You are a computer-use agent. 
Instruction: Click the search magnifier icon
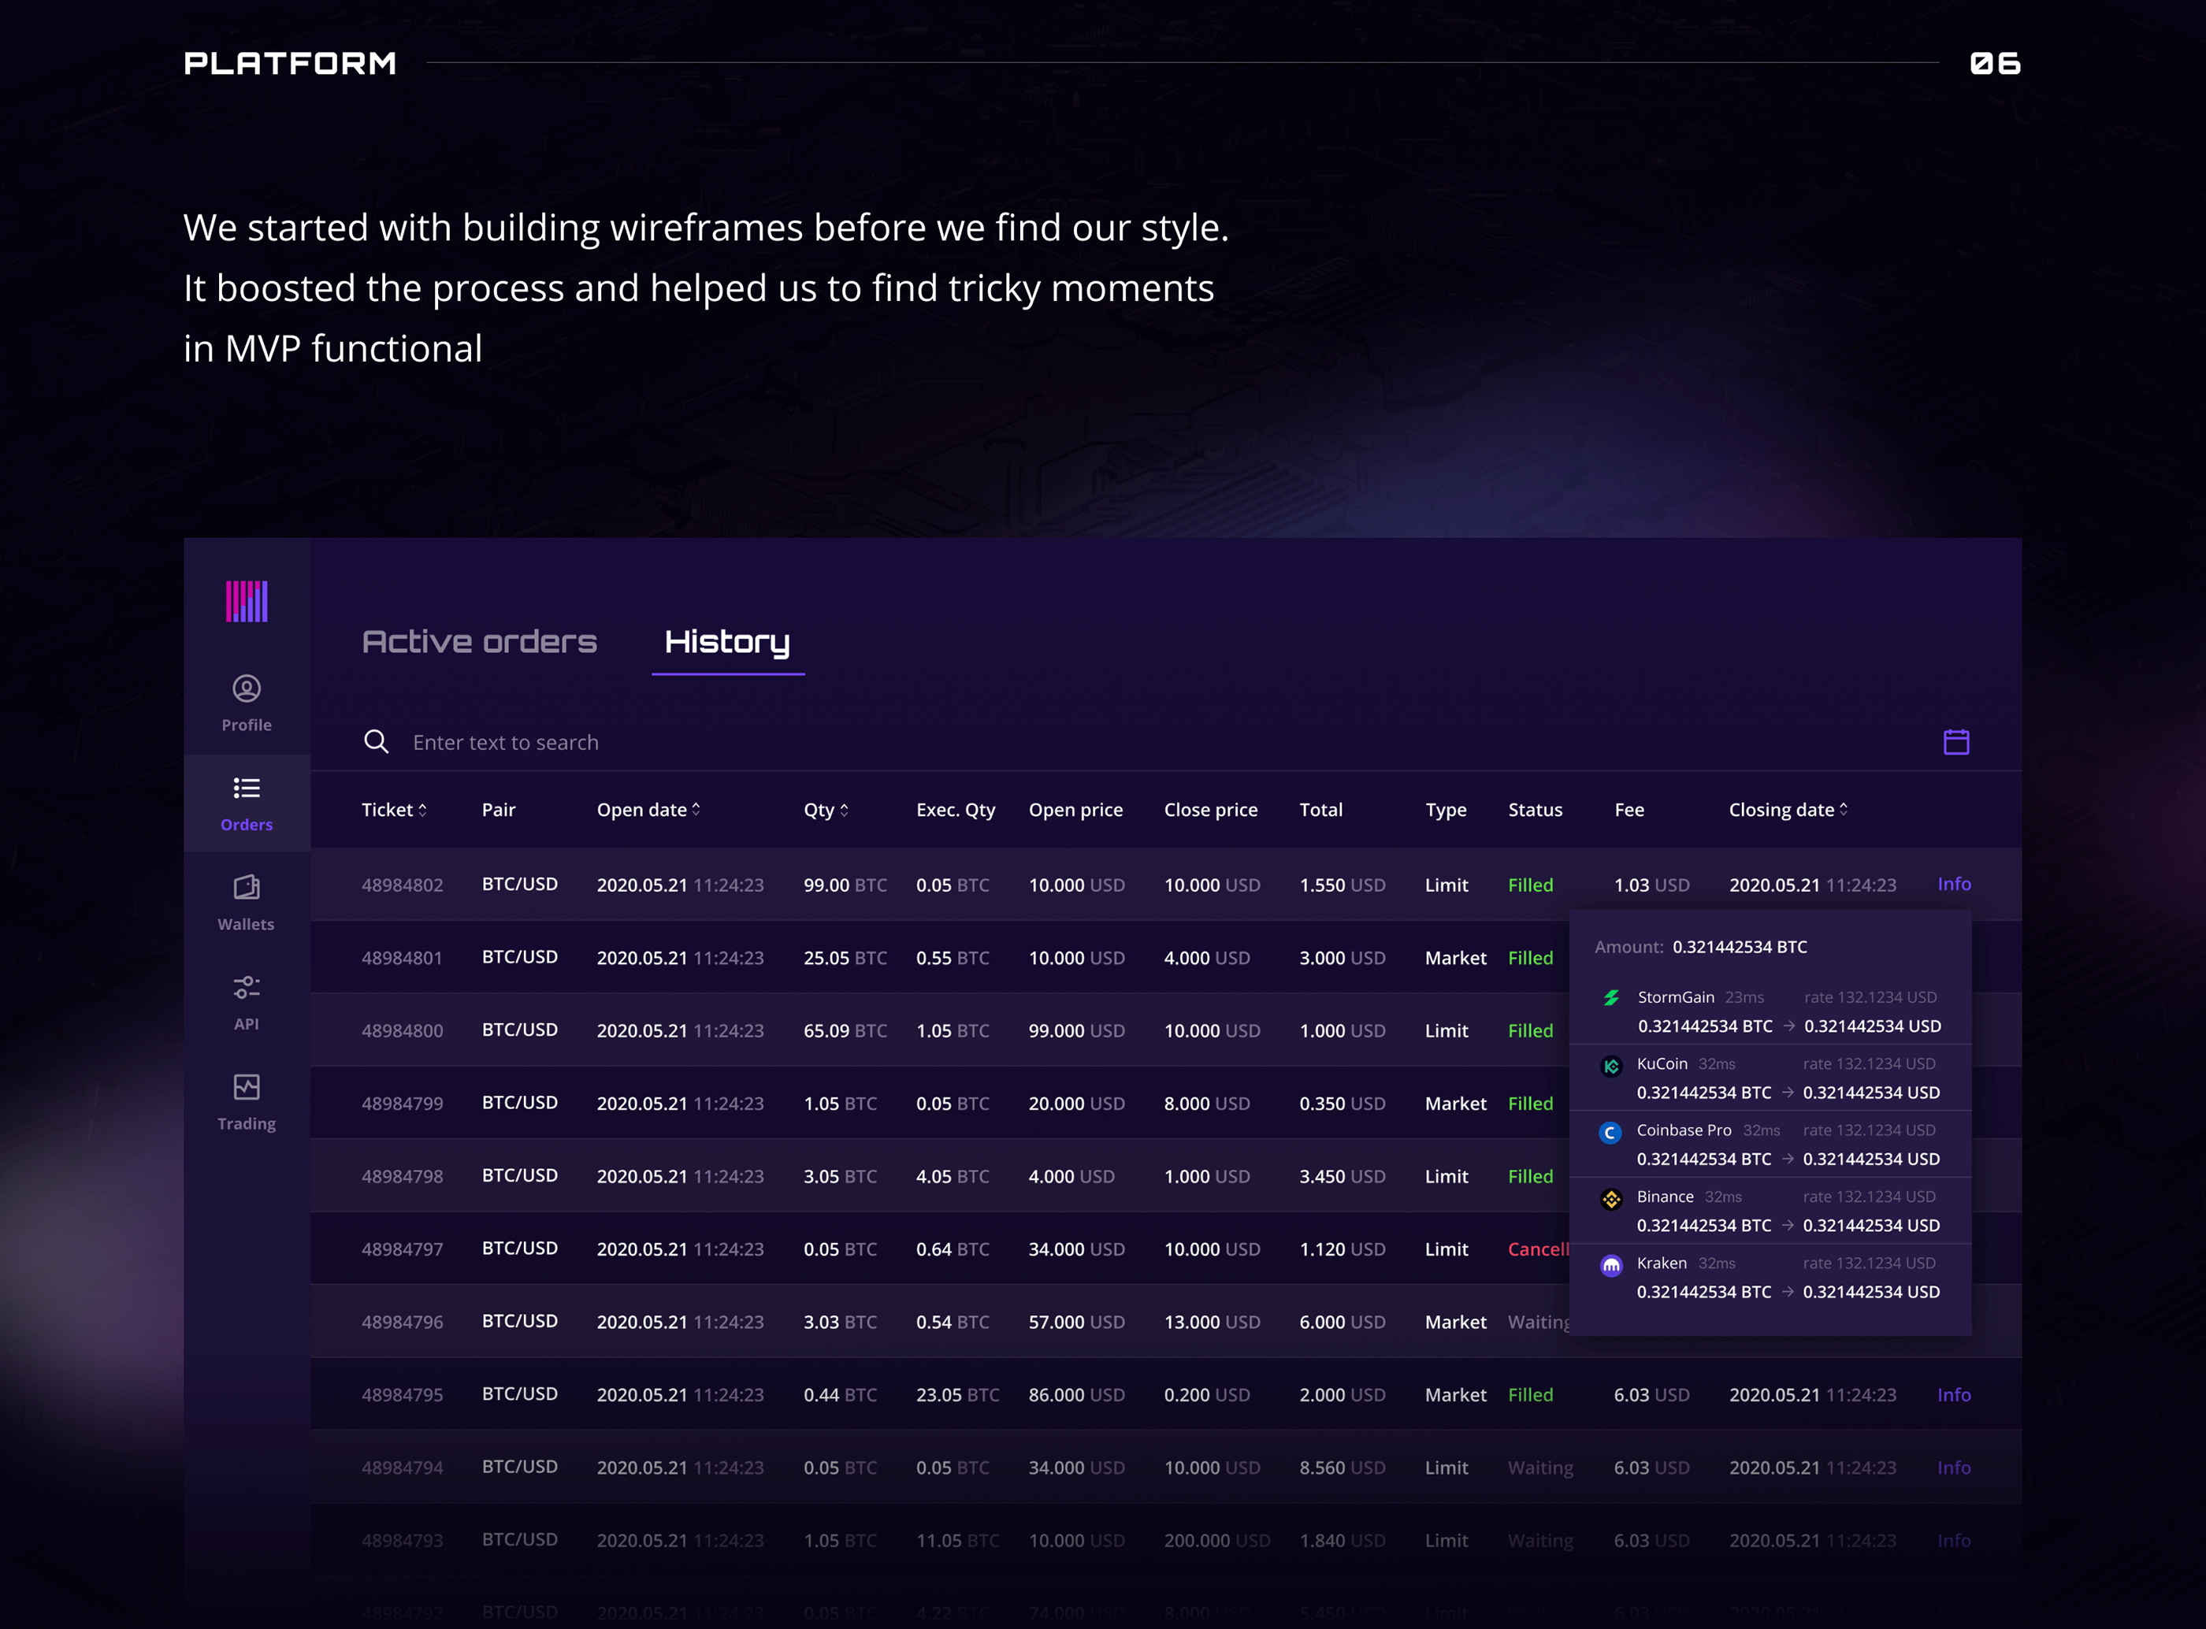(376, 741)
